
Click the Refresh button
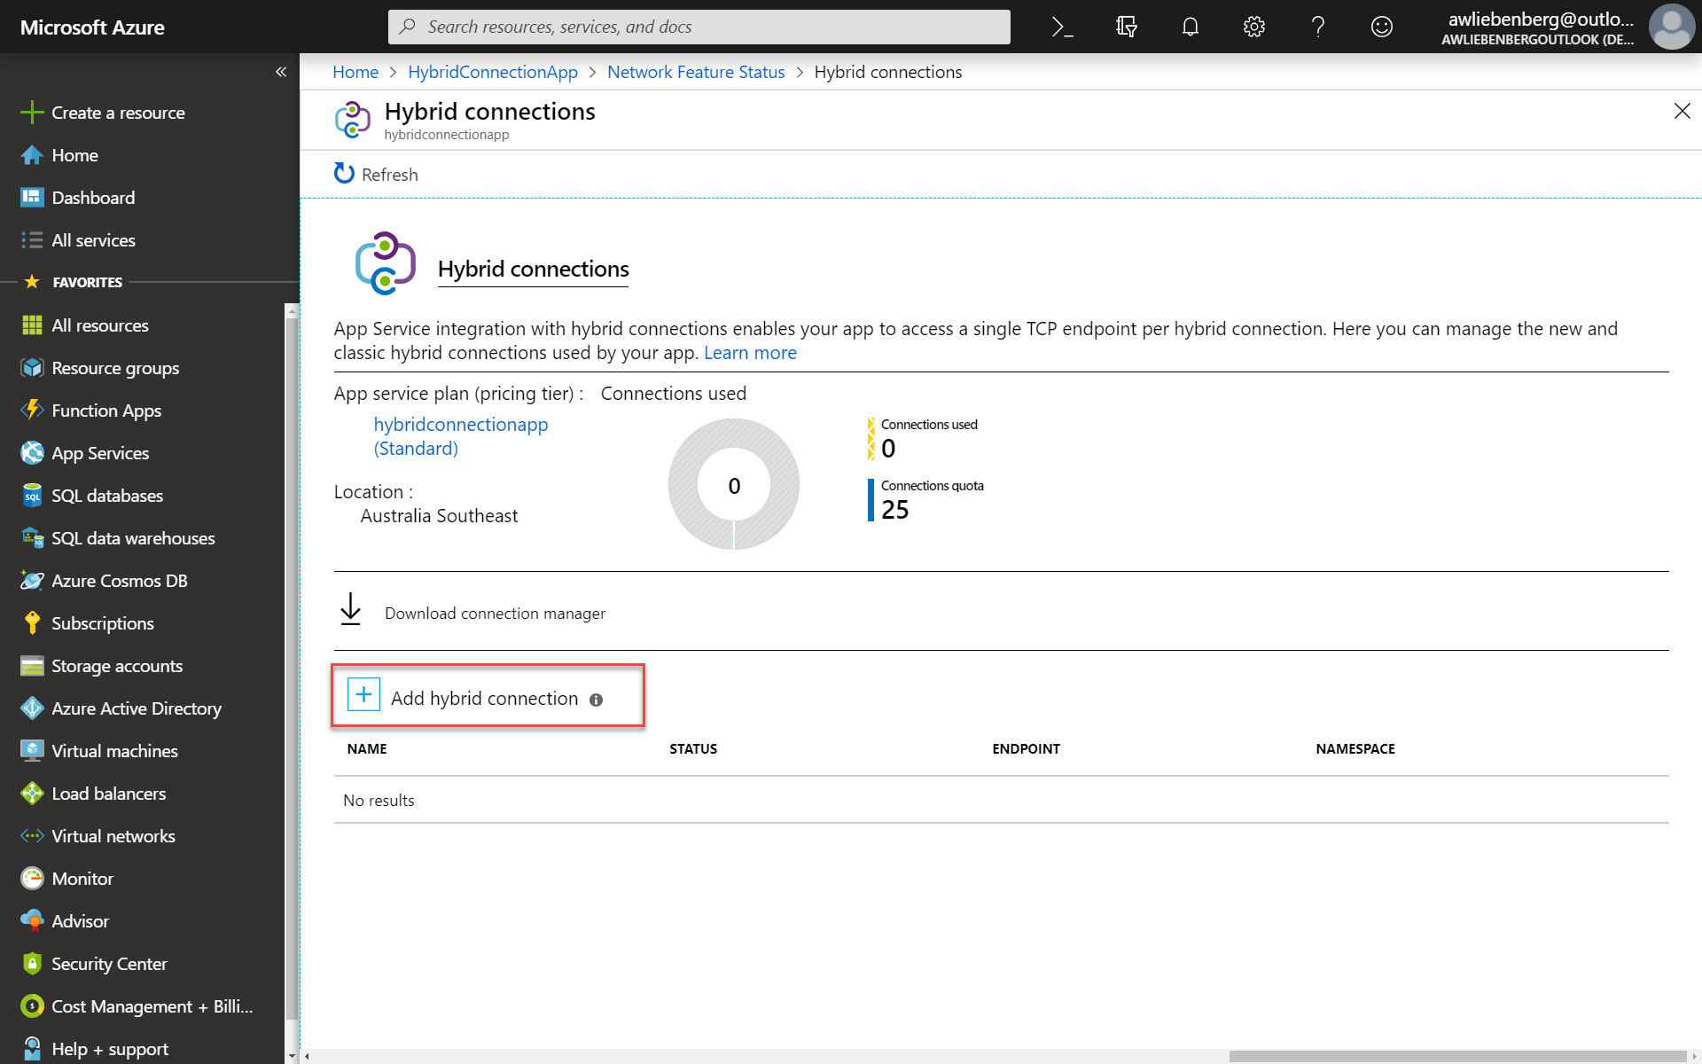click(x=376, y=175)
